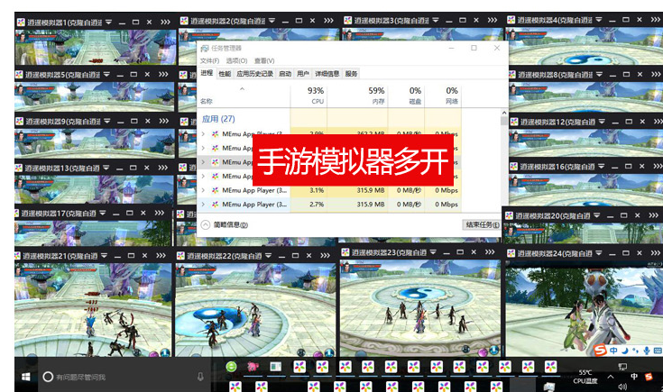Image resolution: width=663 pixels, height=392 pixels.
Task: Switch to the 用户 tab
Action: tap(303, 74)
